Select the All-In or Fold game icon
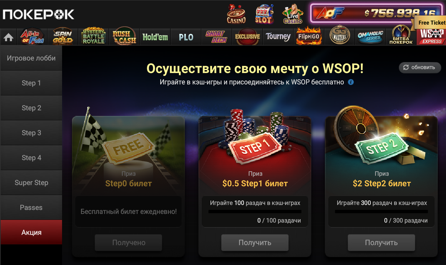This screenshot has height=265, width=446. 32,37
